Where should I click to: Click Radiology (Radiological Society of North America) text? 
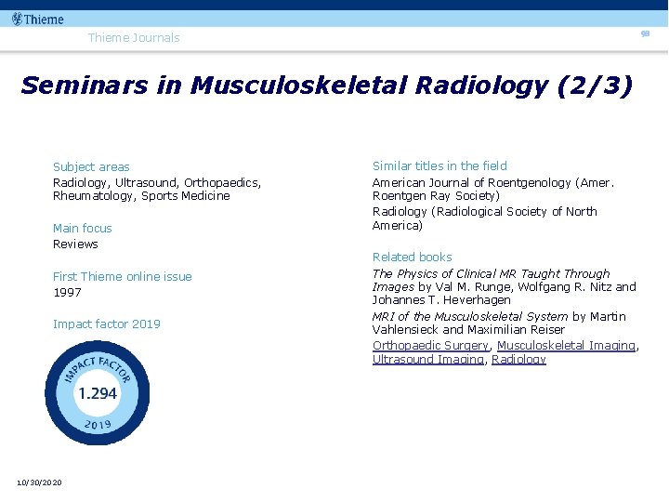pyautogui.click(x=485, y=218)
